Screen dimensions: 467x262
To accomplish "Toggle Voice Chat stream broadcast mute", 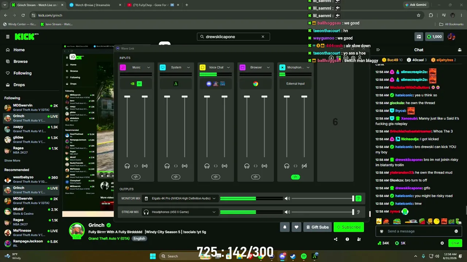I will tap(224, 166).
